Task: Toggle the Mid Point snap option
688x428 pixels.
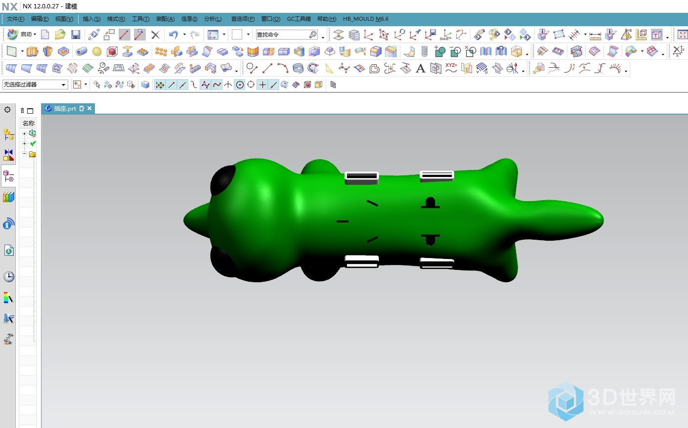Action: [x=183, y=85]
